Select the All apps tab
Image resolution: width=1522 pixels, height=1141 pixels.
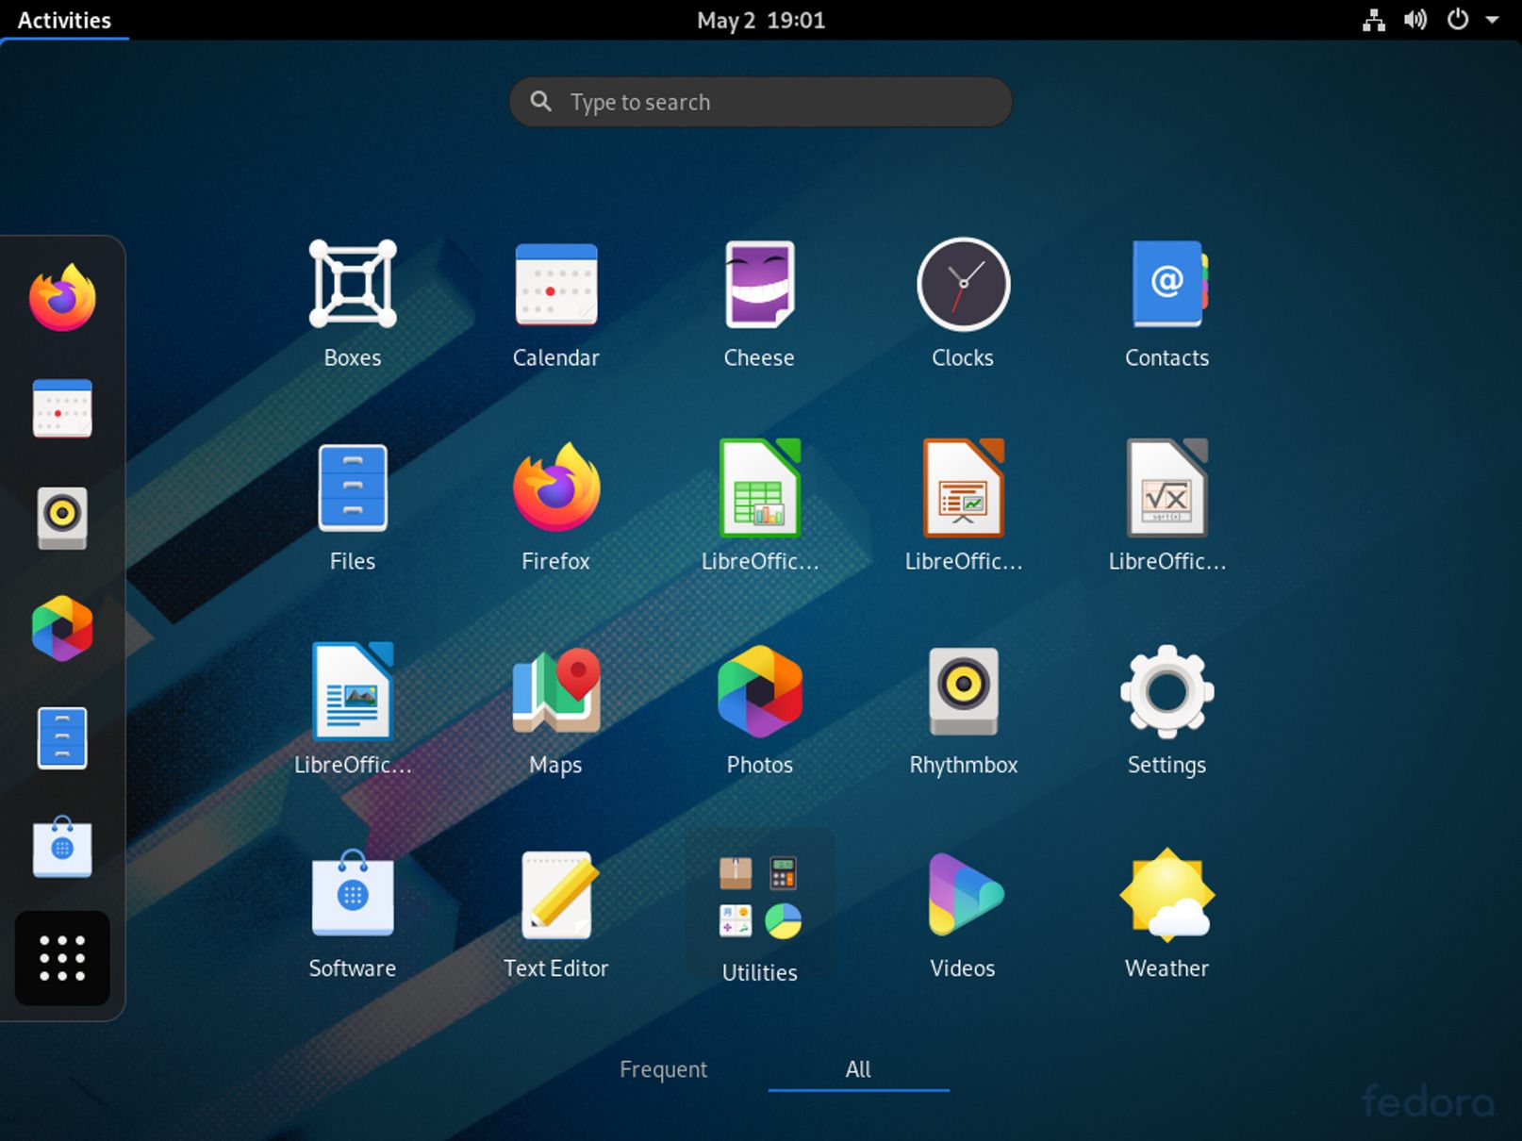[858, 1069]
